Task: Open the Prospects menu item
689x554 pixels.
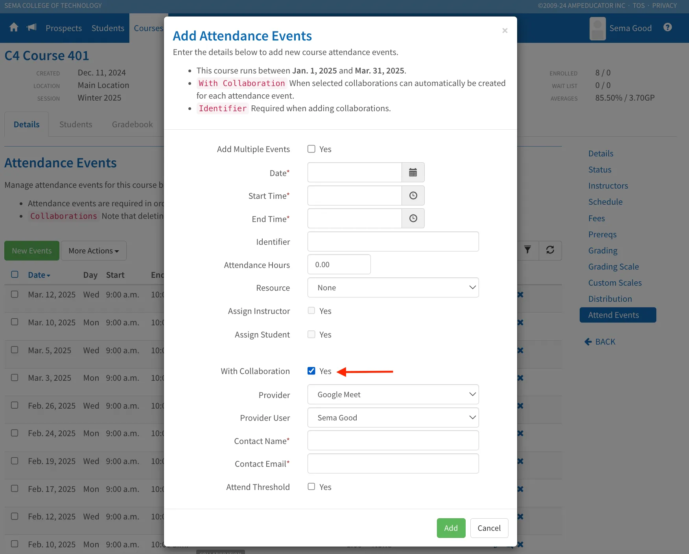Action: (64, 28)
